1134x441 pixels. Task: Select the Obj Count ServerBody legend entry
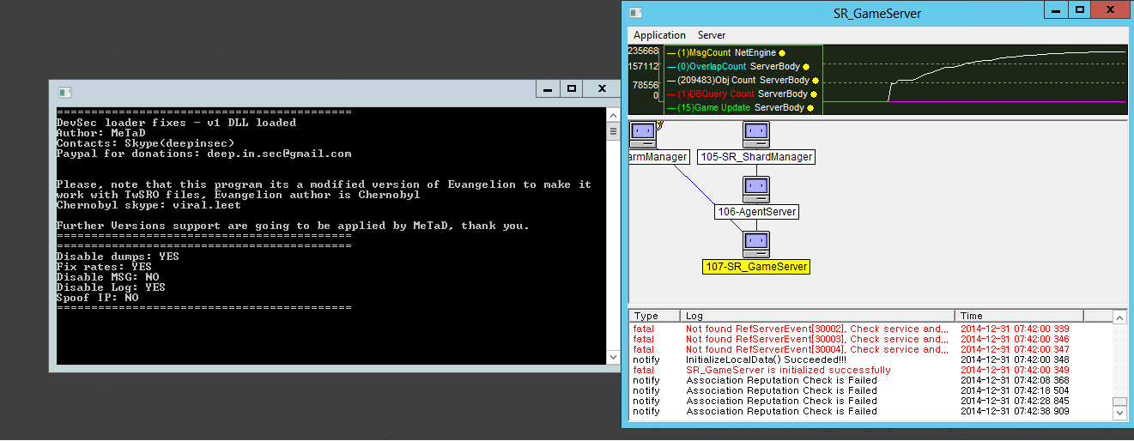coord(742,81)
